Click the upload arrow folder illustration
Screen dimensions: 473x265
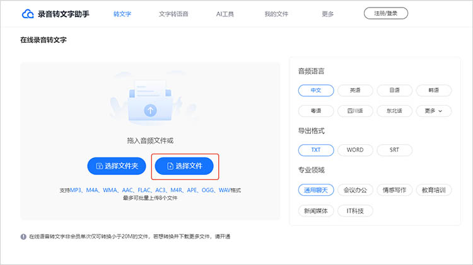[150, 102]
